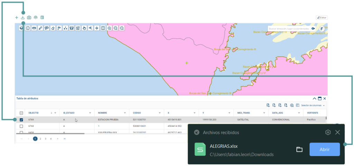Image resolution: width=354 pixels, height=167 pixels.
Task: Select the flag marker tool
Action: click(59, 28)
